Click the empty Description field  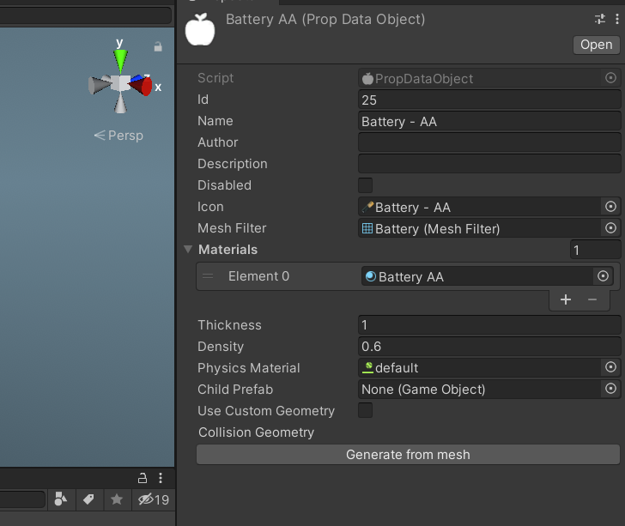489,164
